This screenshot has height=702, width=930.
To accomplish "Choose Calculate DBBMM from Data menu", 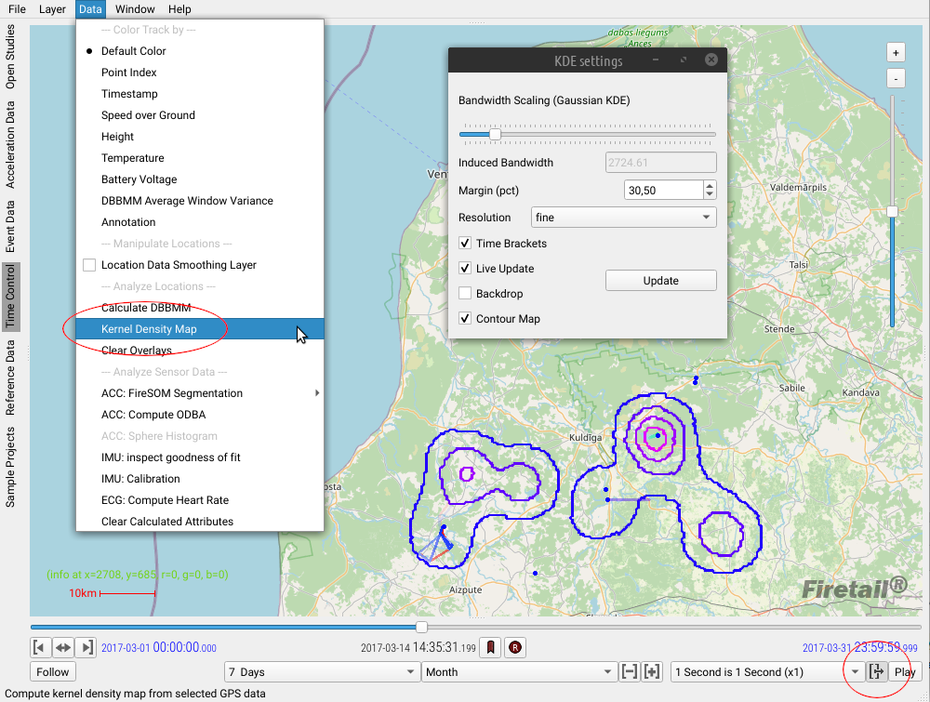I will [x=145, y=308].
